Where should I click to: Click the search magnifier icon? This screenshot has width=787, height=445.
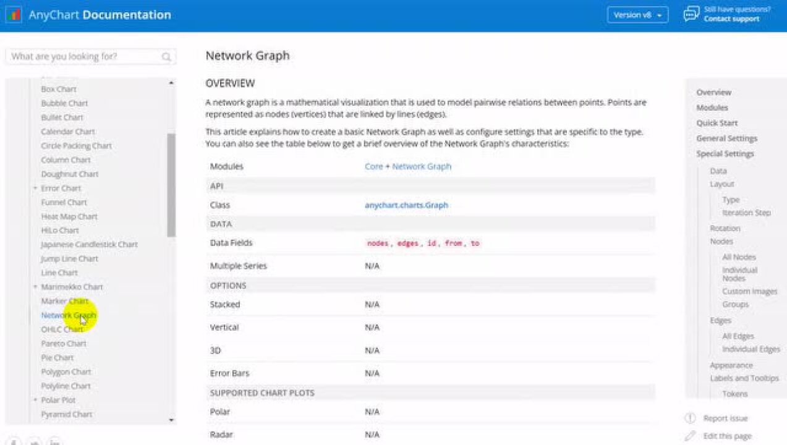pos(166,56)
